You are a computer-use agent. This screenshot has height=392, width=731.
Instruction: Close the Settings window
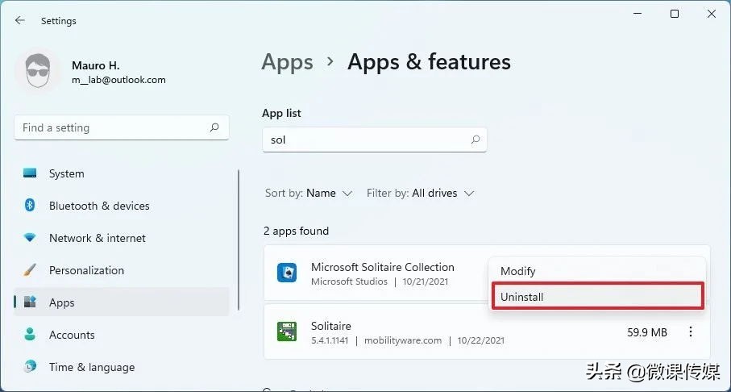[712, 14]
